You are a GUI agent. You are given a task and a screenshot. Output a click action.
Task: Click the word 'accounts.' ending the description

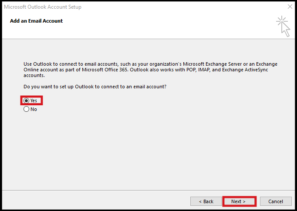pyautogui.click(x=34, y=75)
